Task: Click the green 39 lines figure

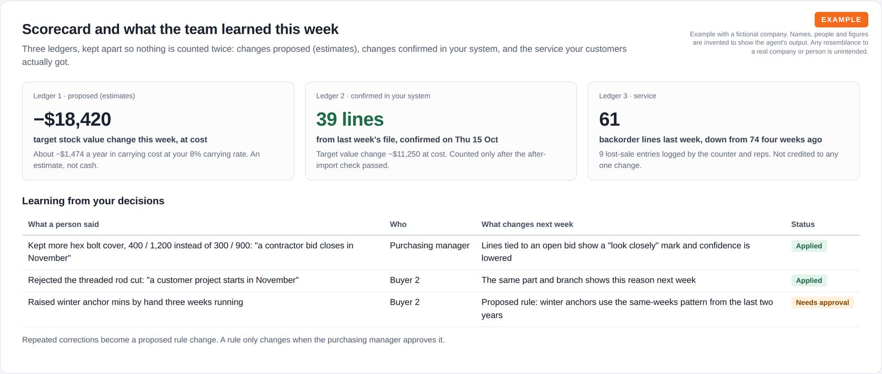Action: click(350, 119)
